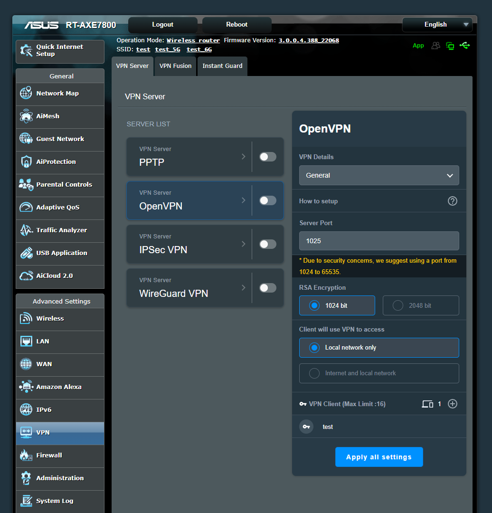Expand the PPTP server entry chevron
492x513 pixels.
coord(243,156)
